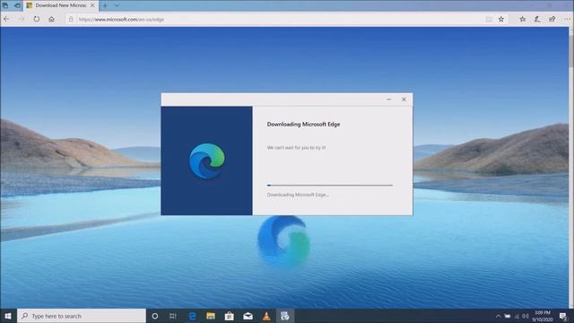This screenshot has height=323, width=574.
Task: Open VLC media player from the taskbar
Action: coord(266,316)
